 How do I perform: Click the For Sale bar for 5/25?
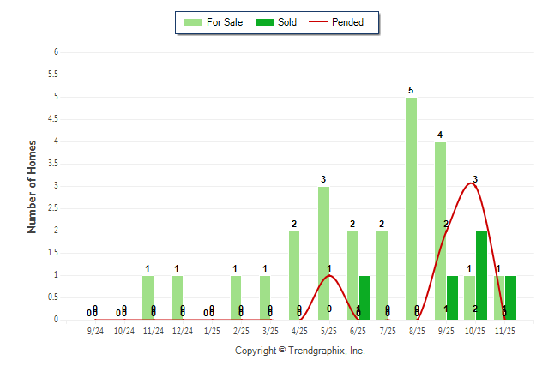(x=324, y=253)
